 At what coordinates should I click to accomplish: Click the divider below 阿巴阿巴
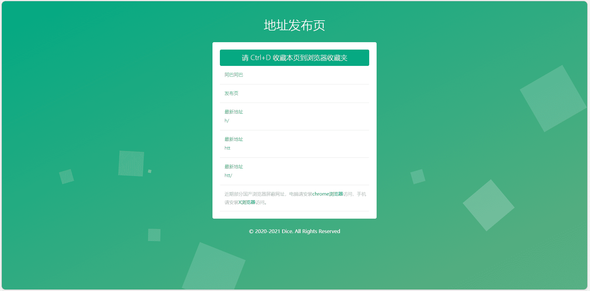coord(294,84)
